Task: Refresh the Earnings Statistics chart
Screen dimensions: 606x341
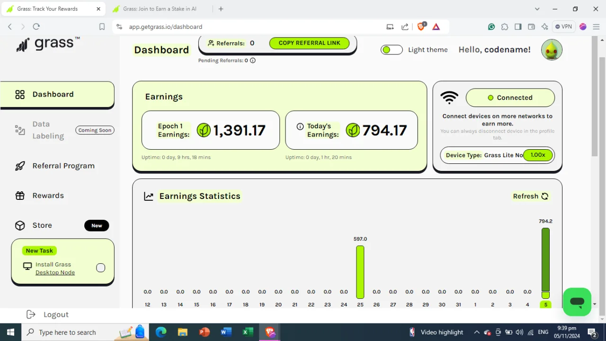Action: pos(531,196)
